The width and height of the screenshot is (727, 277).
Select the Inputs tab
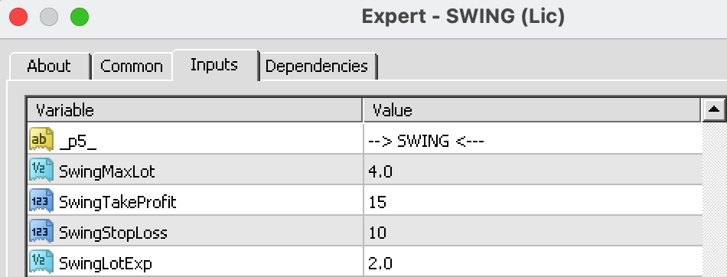215,65
